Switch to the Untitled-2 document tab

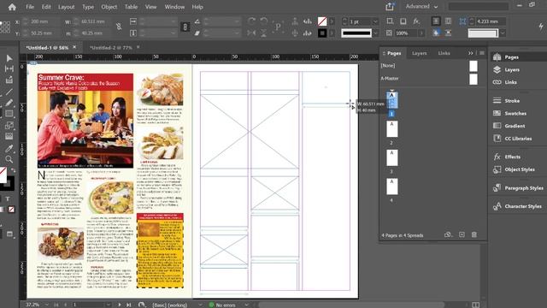(x=111, y=48)
